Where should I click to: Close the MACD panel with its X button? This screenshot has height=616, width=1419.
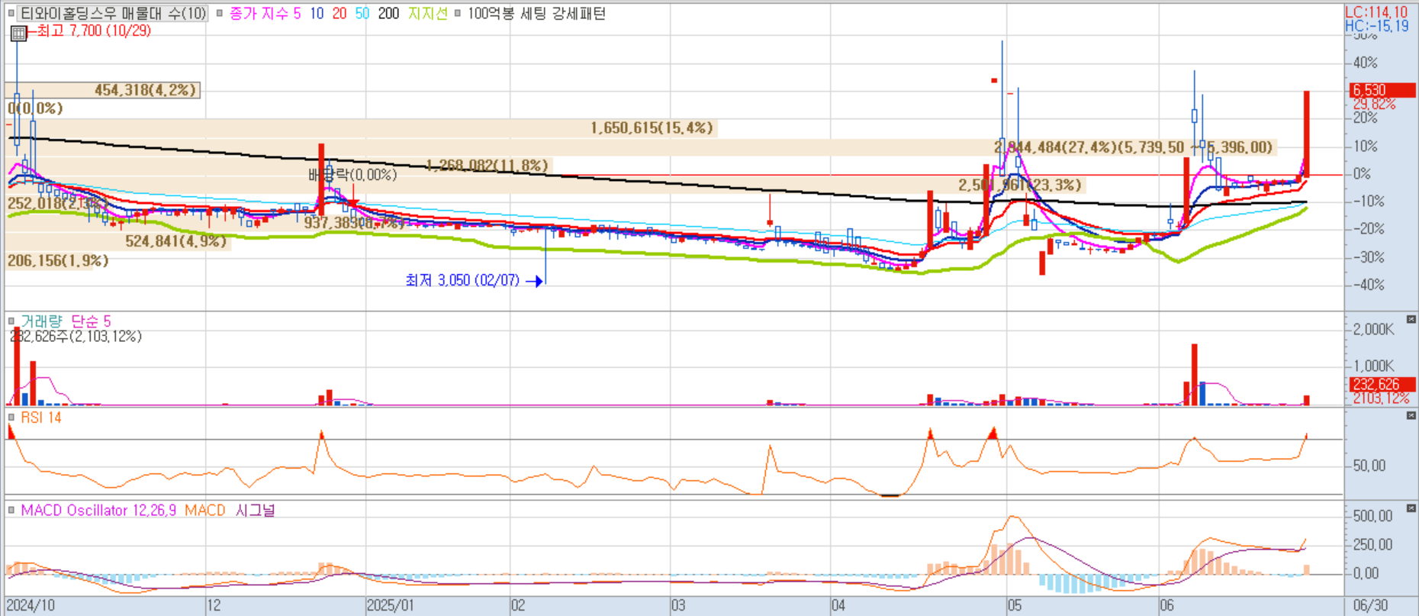coord(1411,508)
